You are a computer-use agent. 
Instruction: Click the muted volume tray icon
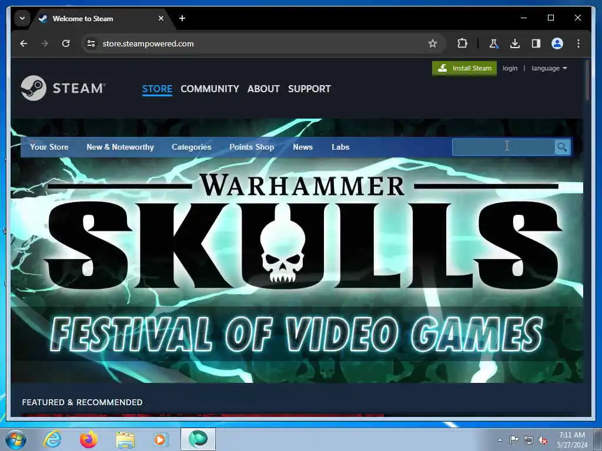(543, 440)
